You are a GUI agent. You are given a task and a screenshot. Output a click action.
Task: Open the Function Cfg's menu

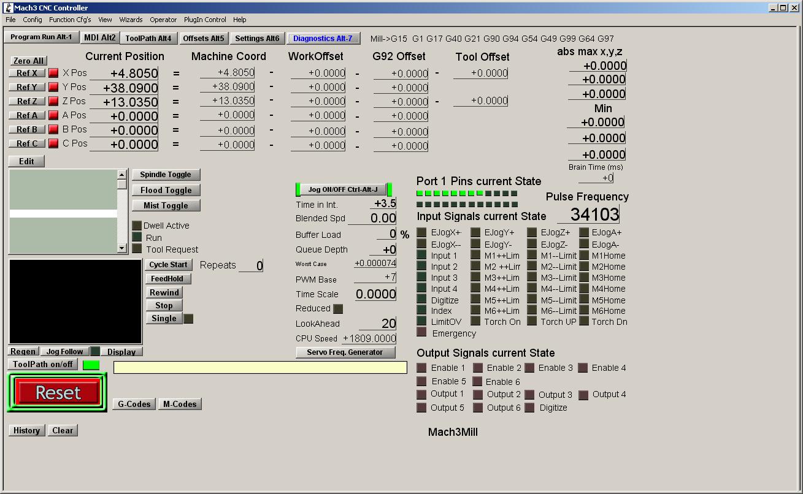point(70,20)
